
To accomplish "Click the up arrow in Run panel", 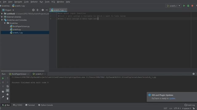I will coord(7,78).
